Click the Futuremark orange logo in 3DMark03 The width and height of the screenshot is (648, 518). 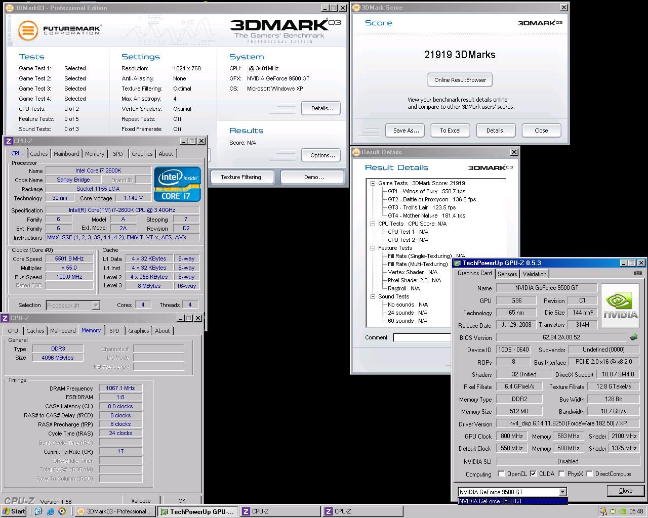point(28,30)
